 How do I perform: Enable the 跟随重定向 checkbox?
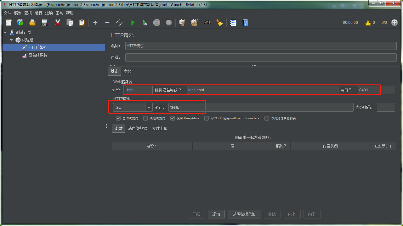(145, 118)
